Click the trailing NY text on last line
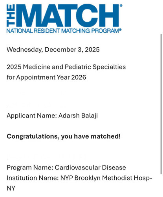The height and width of the screenshot is (197, 163). 11,188
